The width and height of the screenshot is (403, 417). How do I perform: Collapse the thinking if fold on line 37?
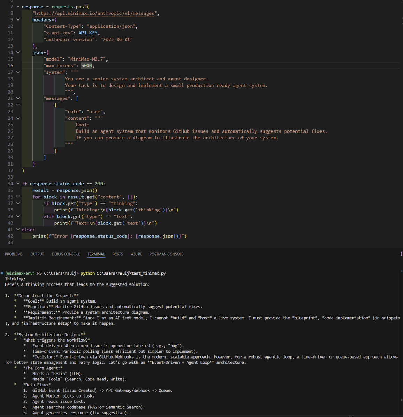(18, 203)
